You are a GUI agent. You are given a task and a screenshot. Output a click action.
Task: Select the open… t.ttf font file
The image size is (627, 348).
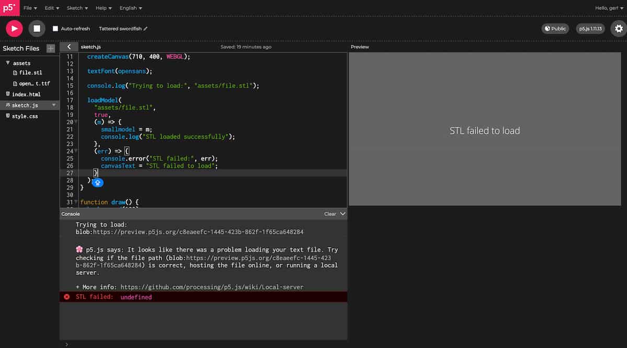(34, 84)
